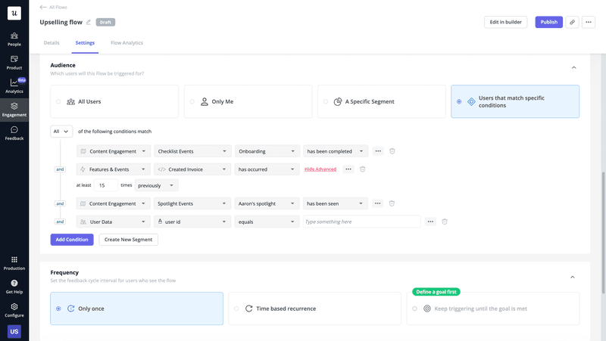Select Users that match specific conditions
This screenshot has height=341, width=606.
pos(515,101)
